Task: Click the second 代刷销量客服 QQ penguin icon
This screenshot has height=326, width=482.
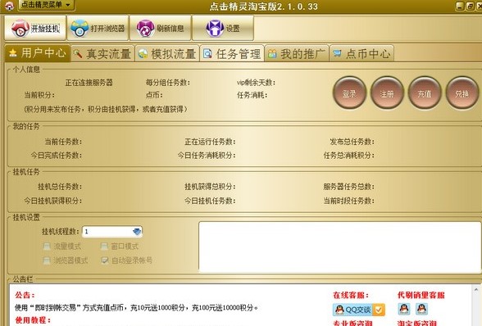Action: coord(421,309)
